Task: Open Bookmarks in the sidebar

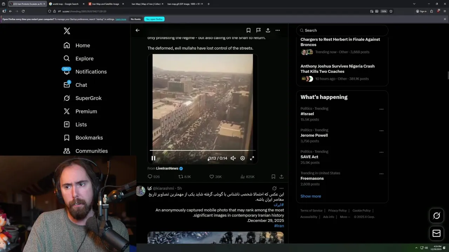Action: [83, 138]
